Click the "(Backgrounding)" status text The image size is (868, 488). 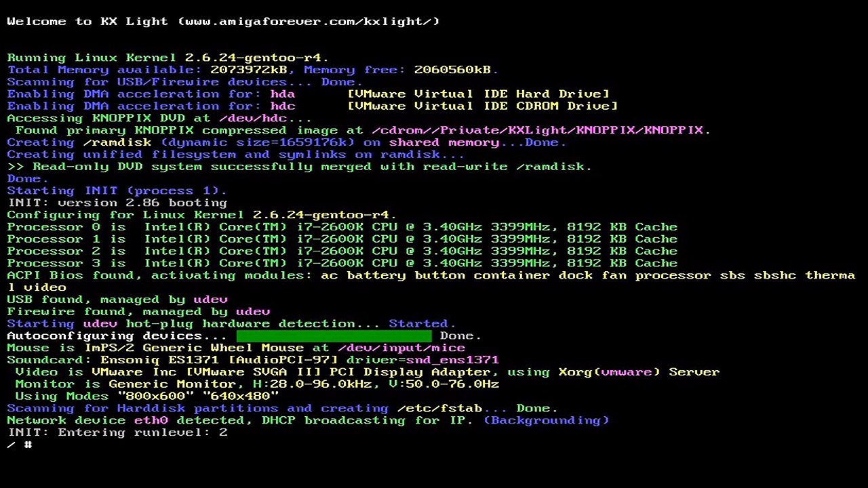(x=546, y=420)
